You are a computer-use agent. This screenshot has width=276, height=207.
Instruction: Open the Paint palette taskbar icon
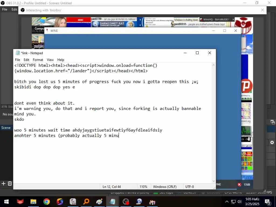coord(99,202)
